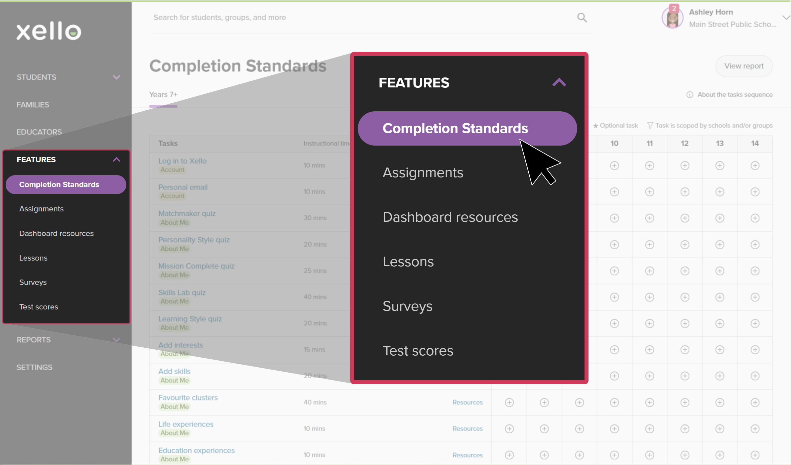791x465 pixels.
Task: Click the View report button
Action: pos(744,66)
